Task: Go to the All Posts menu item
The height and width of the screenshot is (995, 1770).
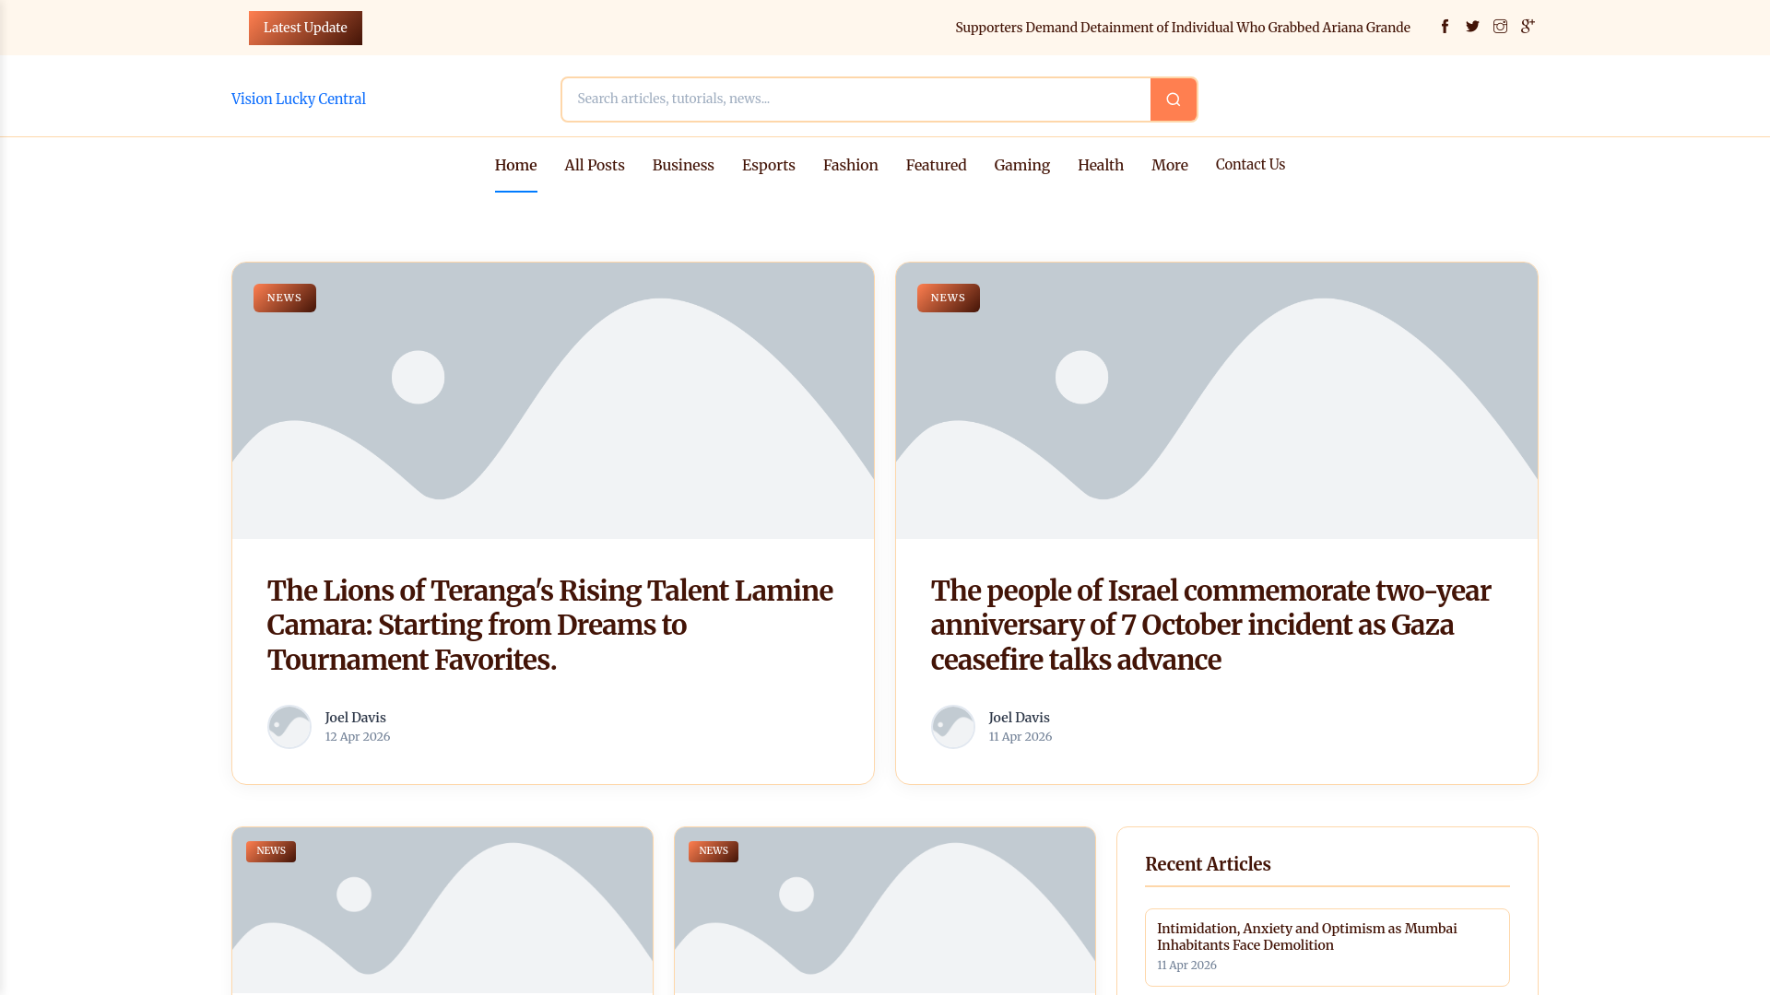Action: 594,165
